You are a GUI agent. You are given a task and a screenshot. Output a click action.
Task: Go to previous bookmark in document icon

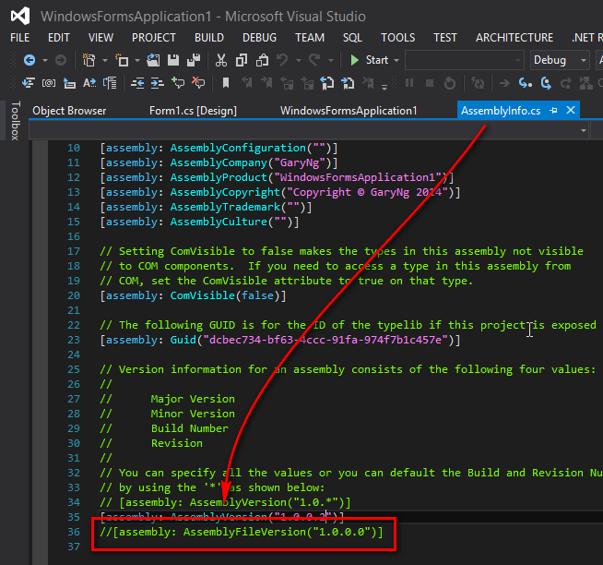[x=327, y=83]
